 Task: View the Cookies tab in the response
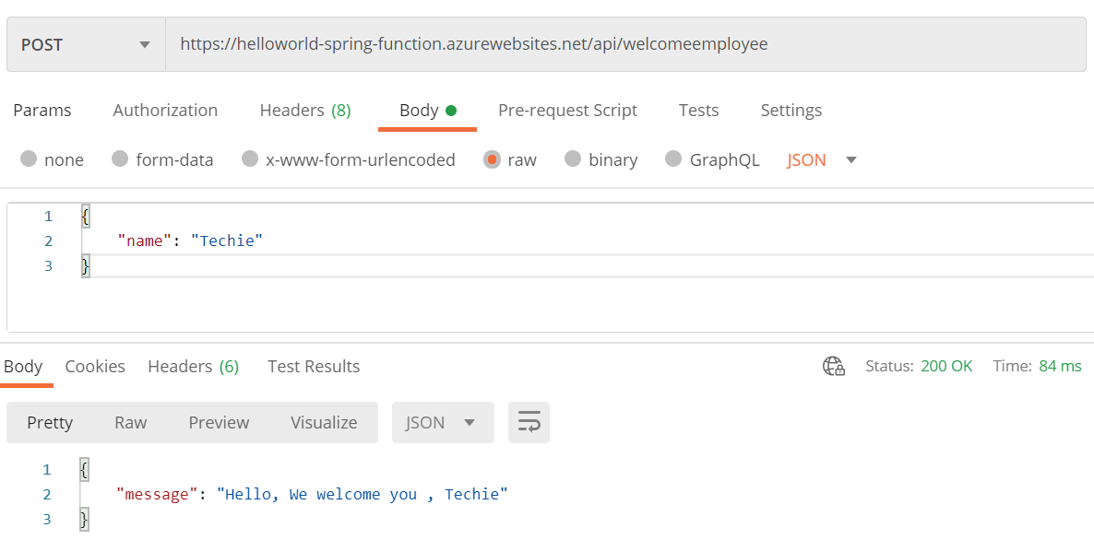point(95,366)
